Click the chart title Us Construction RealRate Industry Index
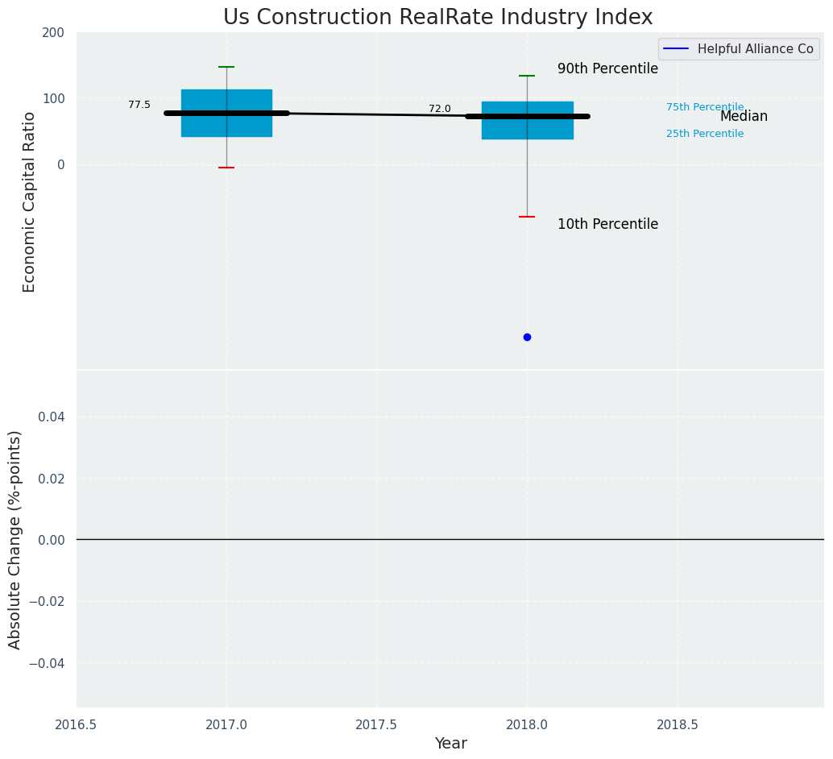This screenshot has height=759, width=833. coord(437,18)
